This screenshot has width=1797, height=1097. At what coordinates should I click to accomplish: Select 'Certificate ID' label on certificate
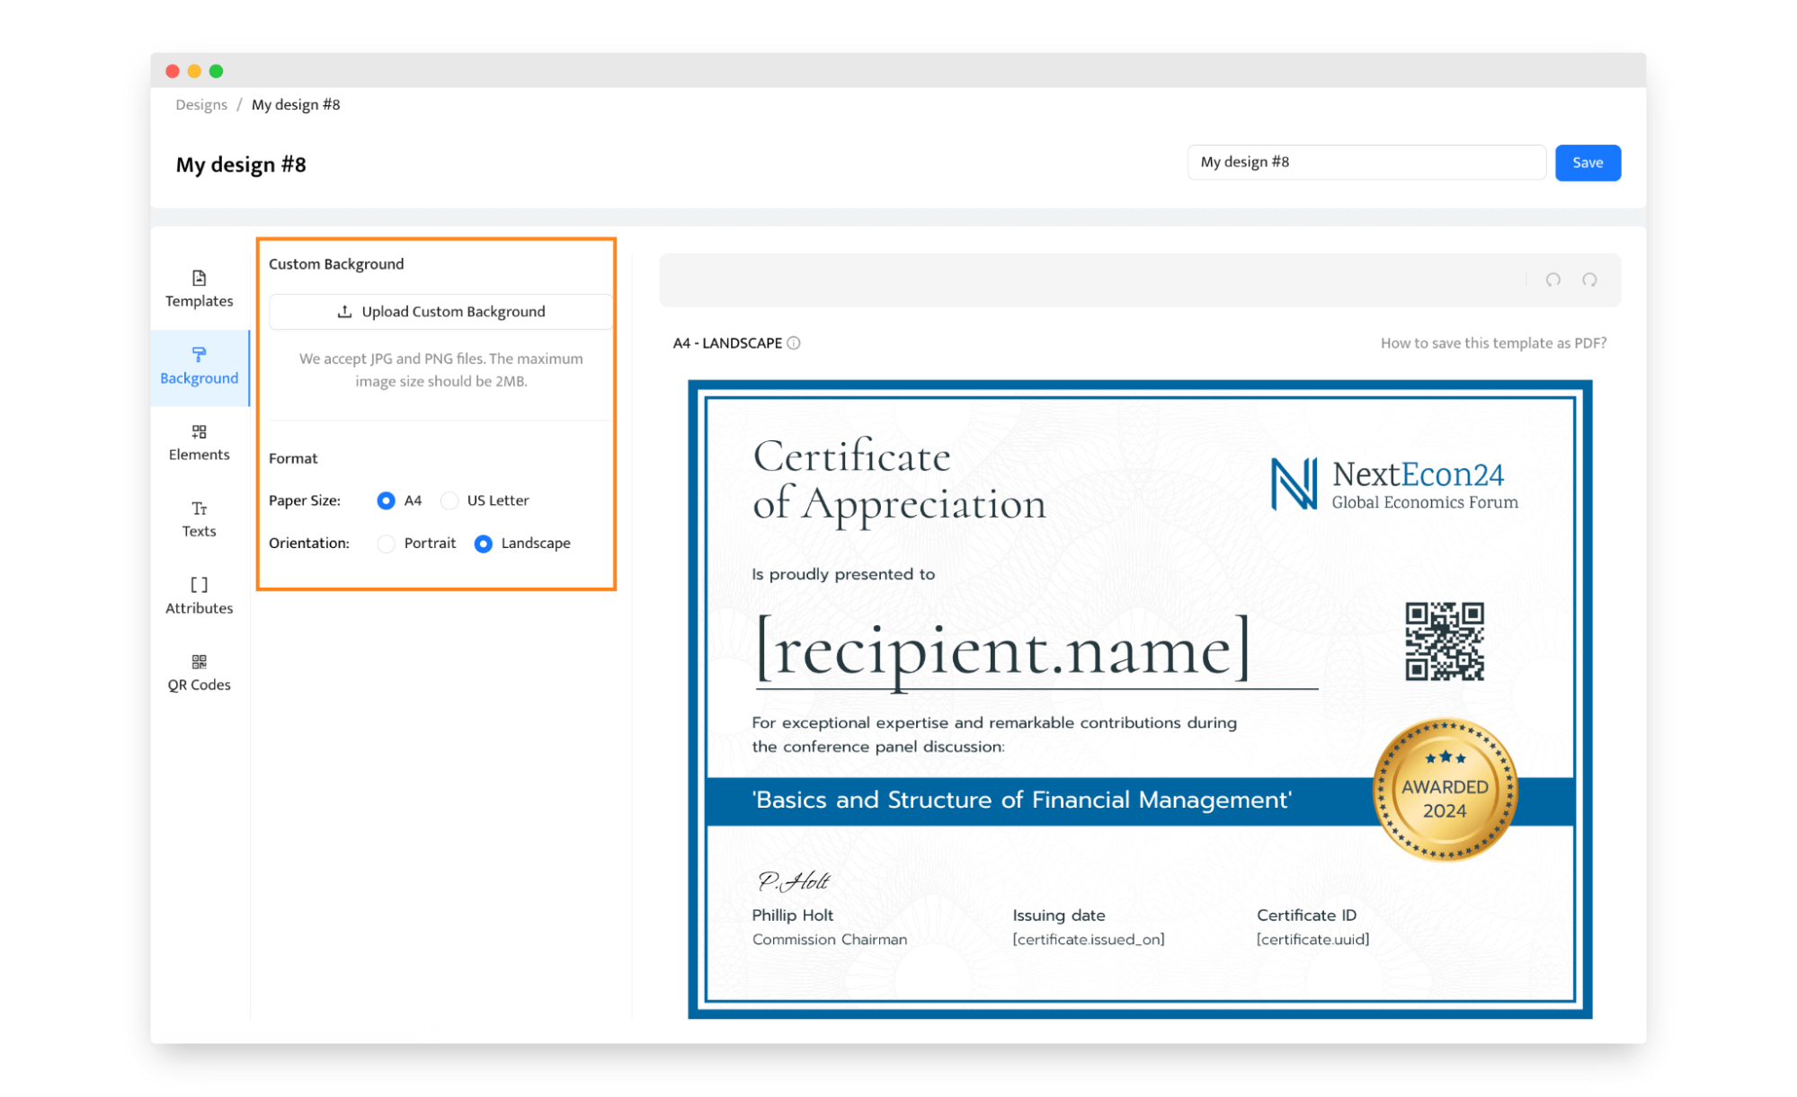[x=1306, y=915]
